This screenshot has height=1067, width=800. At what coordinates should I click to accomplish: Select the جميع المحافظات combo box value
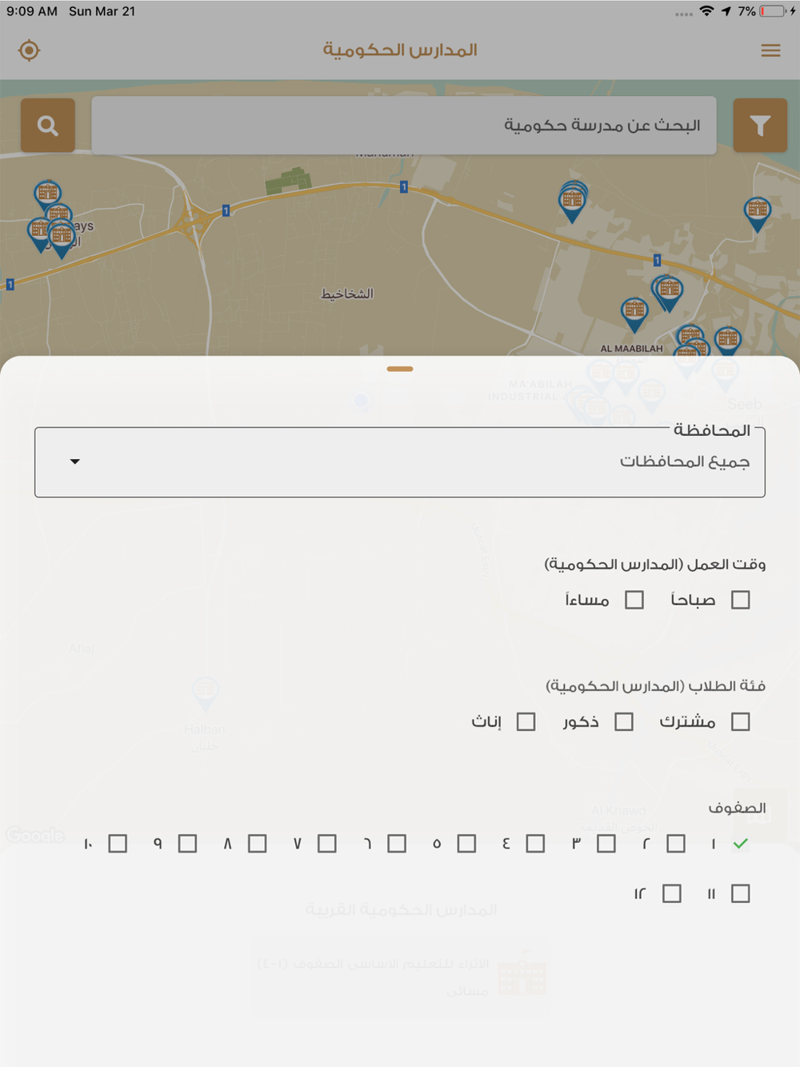685,462
